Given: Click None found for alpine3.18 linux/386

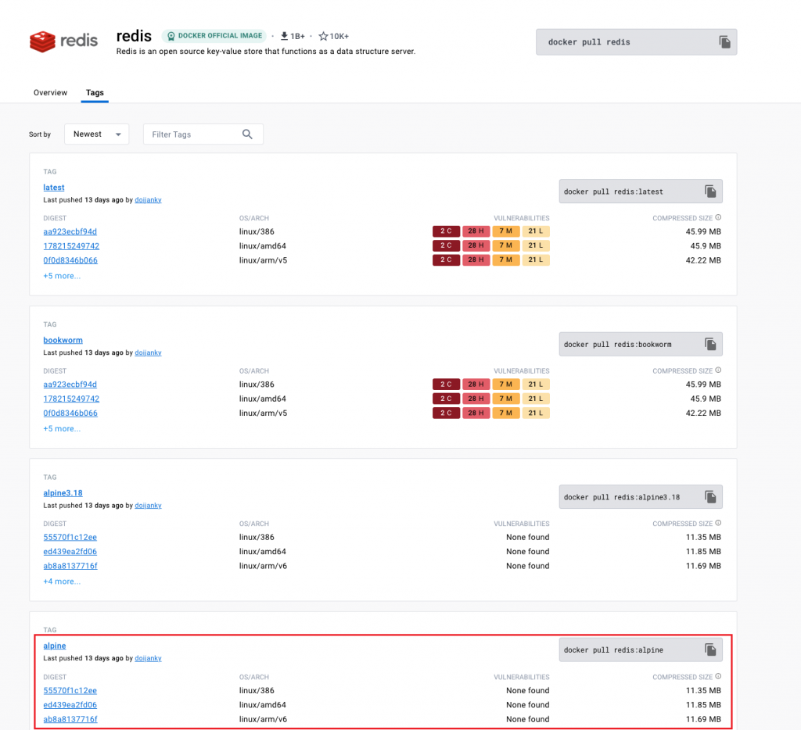Looking at the screenshot, I should tap(527, 536).
